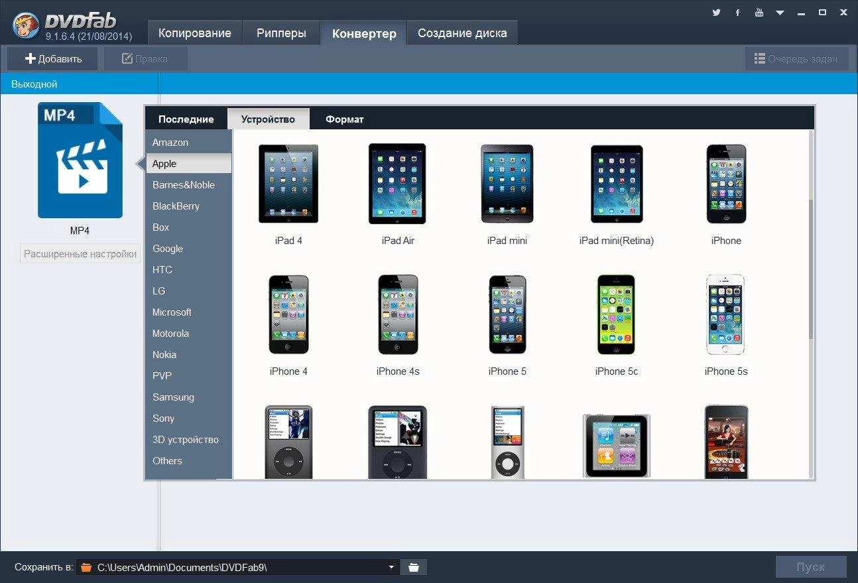Click the Выходной header label
This screenshot has width=858, height=583.
[x=34, y=84]
